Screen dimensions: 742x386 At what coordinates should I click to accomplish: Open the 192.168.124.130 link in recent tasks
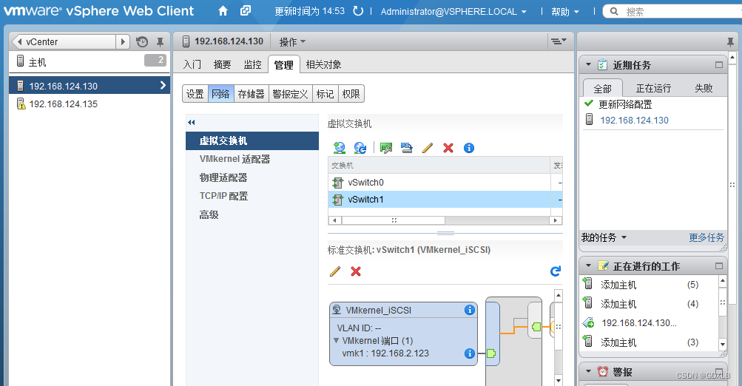tap(634, 120)
